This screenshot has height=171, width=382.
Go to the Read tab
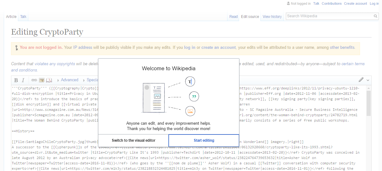coord(233,17)
